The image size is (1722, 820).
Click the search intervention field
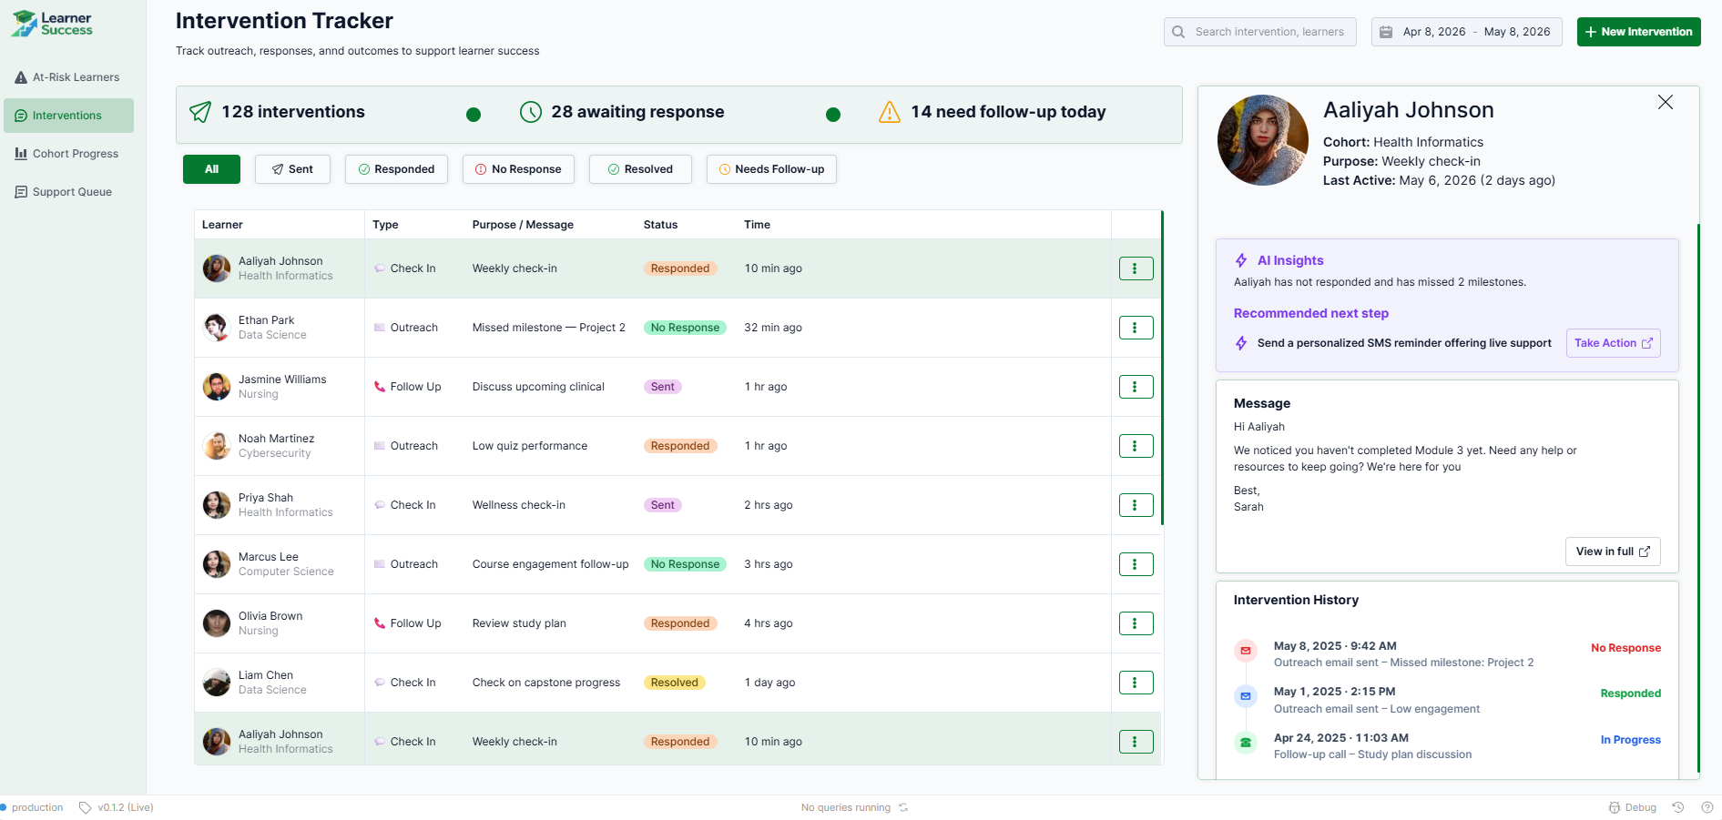[x=1259, y=32]
